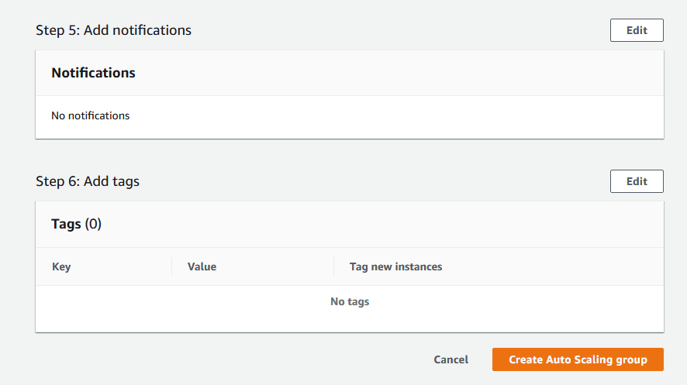
Task: Click Edit for Step 5 notifications
Action: point(637,30)
